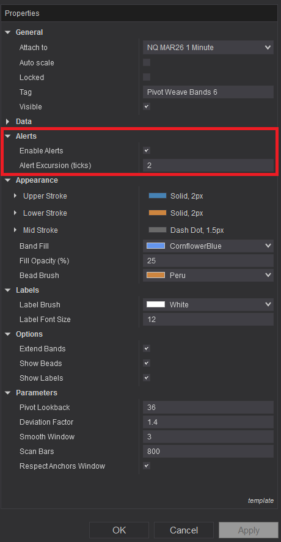
Task: Collapse the Alerts section
Action: point(7,136)
